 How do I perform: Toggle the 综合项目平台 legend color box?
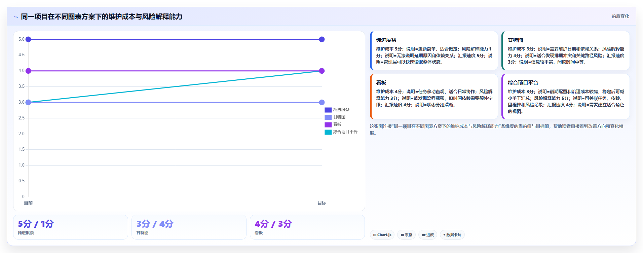pos(328,132)
